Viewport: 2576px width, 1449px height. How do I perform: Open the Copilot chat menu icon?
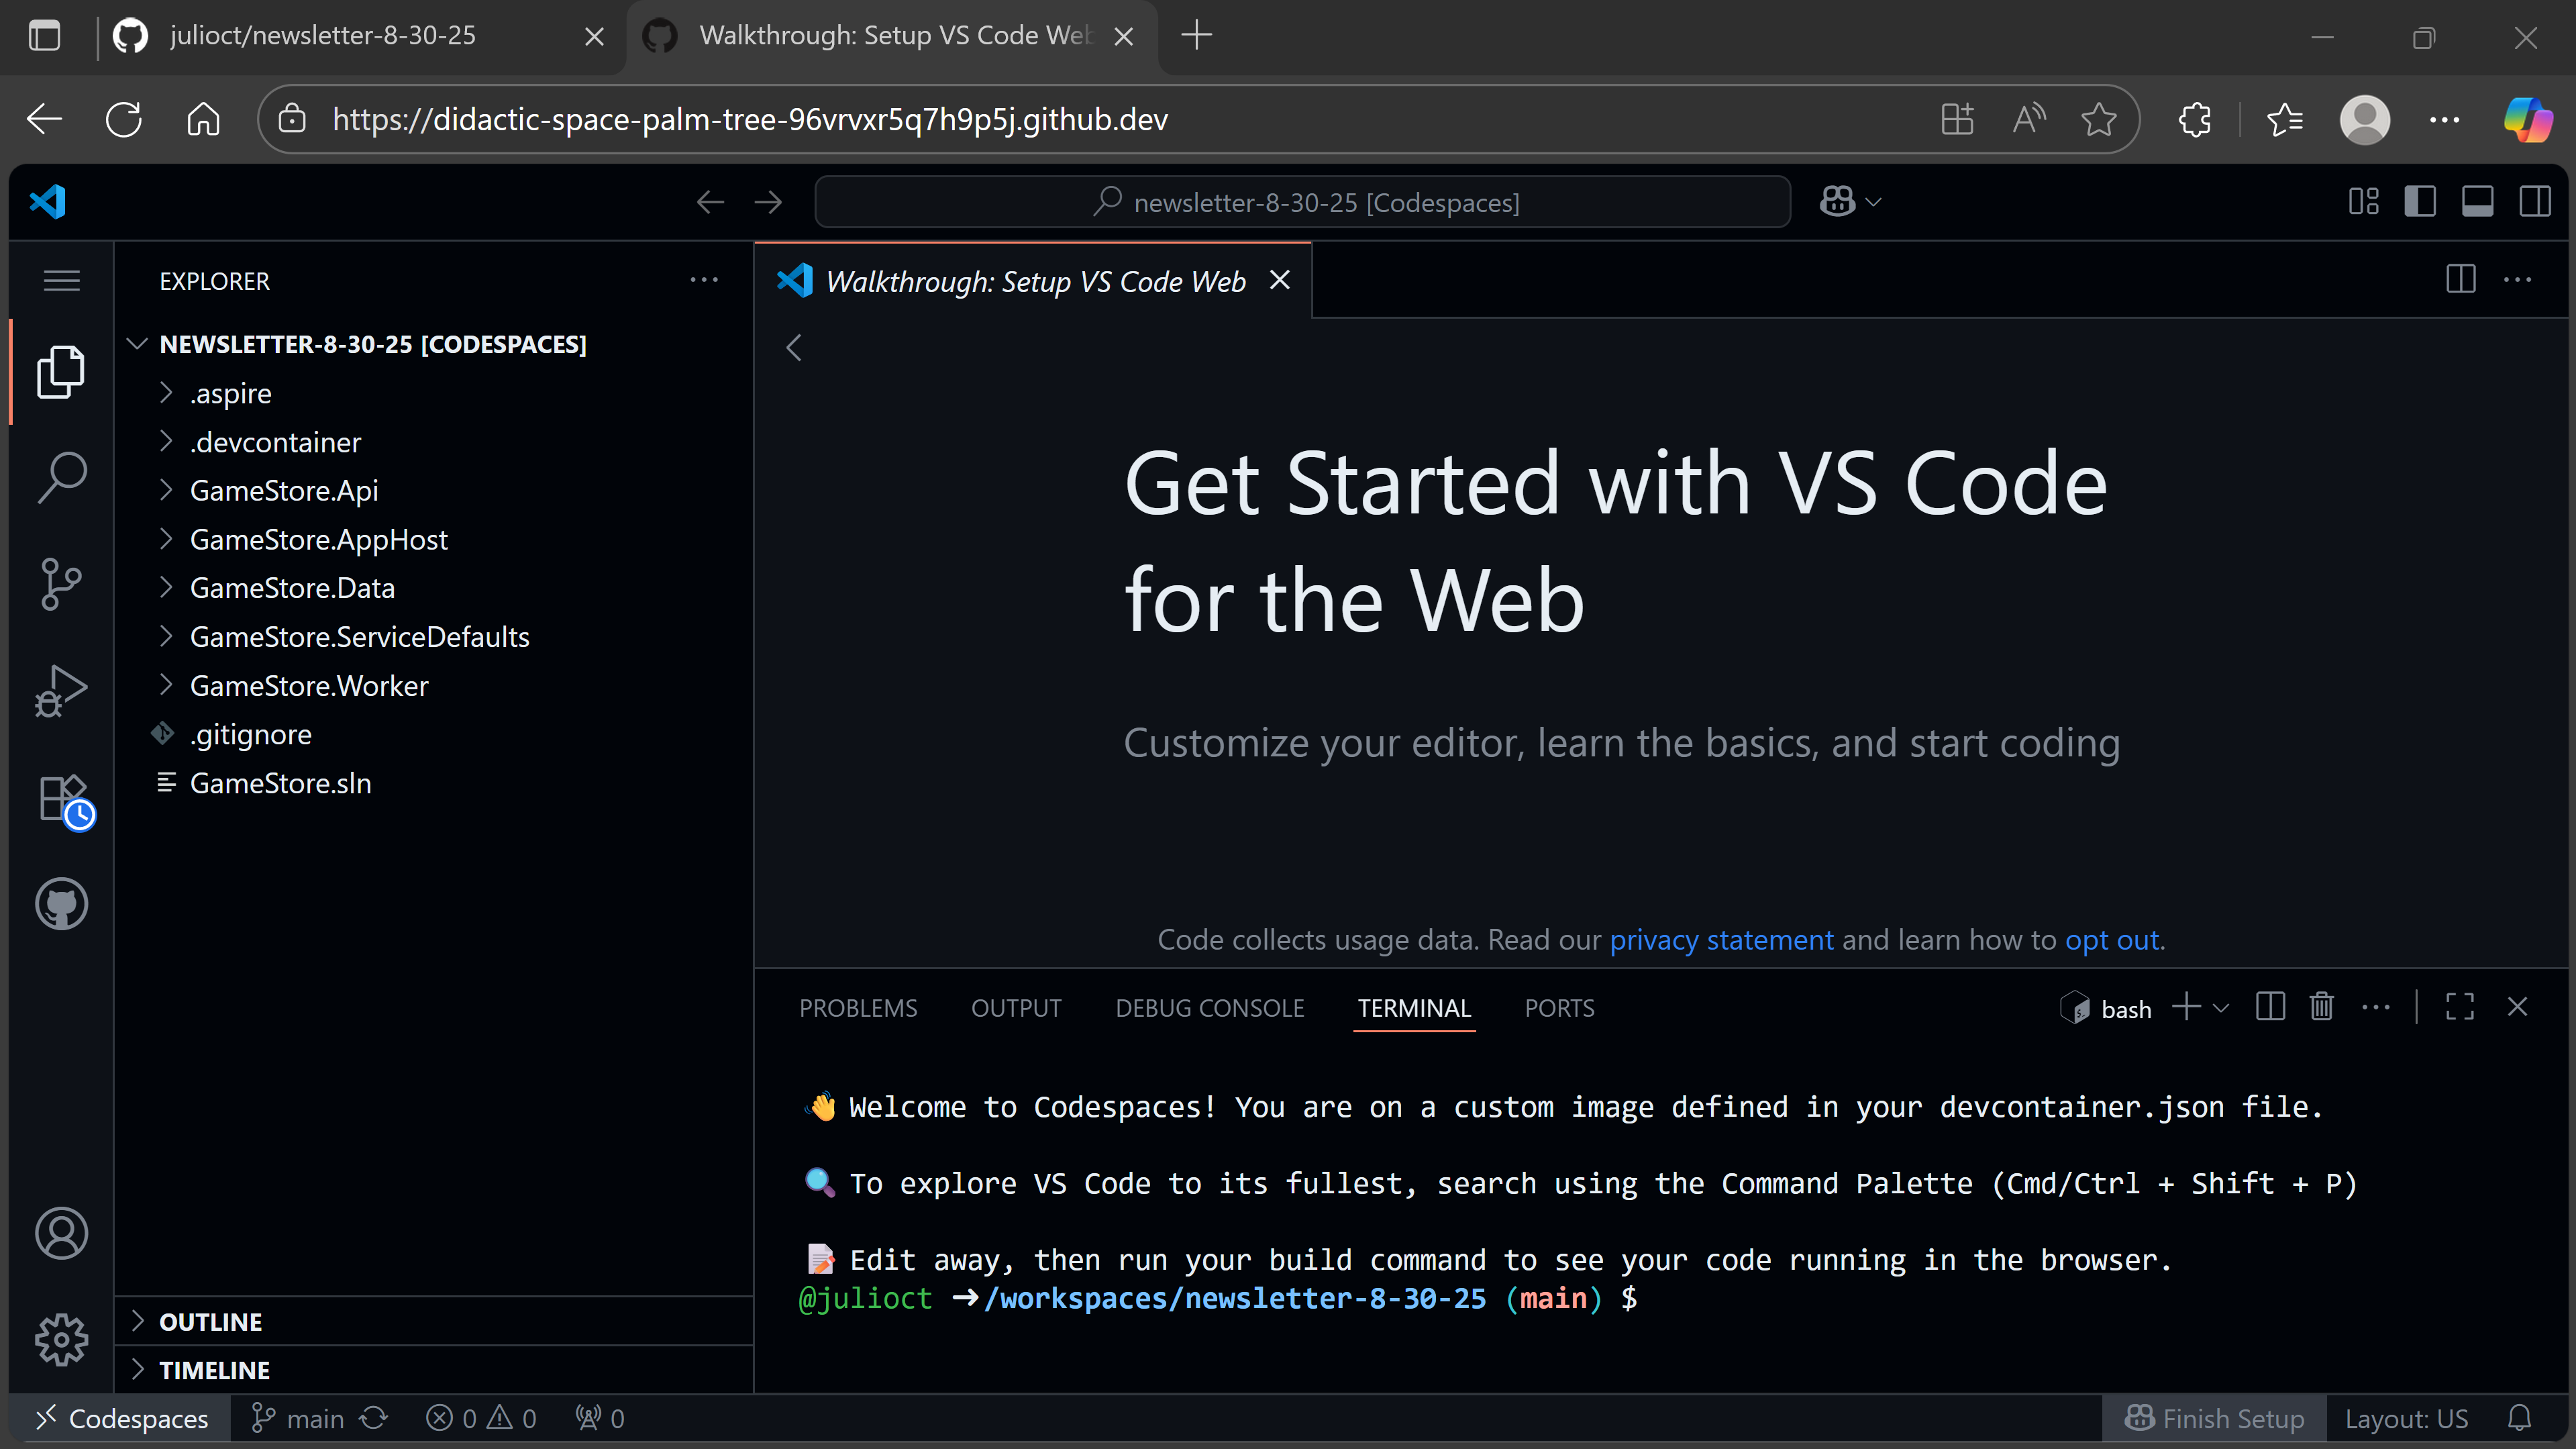coord(1838,202)
